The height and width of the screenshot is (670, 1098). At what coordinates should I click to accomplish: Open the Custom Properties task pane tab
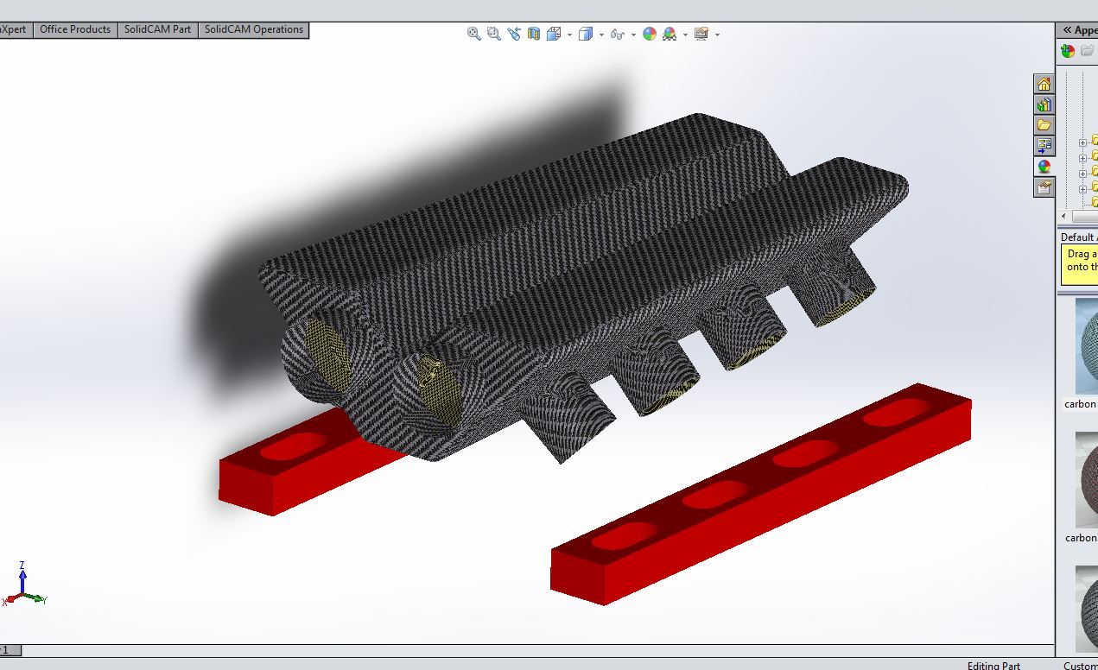click(1044, 186)
